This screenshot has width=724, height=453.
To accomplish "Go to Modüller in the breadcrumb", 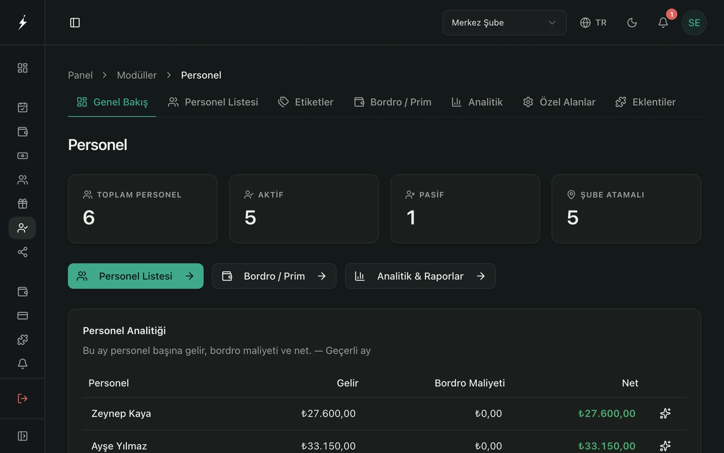I will [x=137, y=75].
